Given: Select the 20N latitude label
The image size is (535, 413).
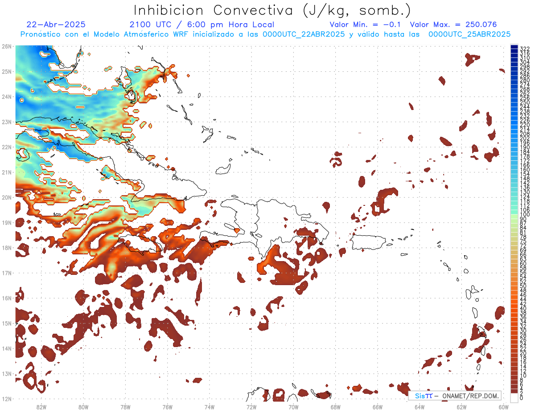Looking at the screenshot, I should point(6,197).
